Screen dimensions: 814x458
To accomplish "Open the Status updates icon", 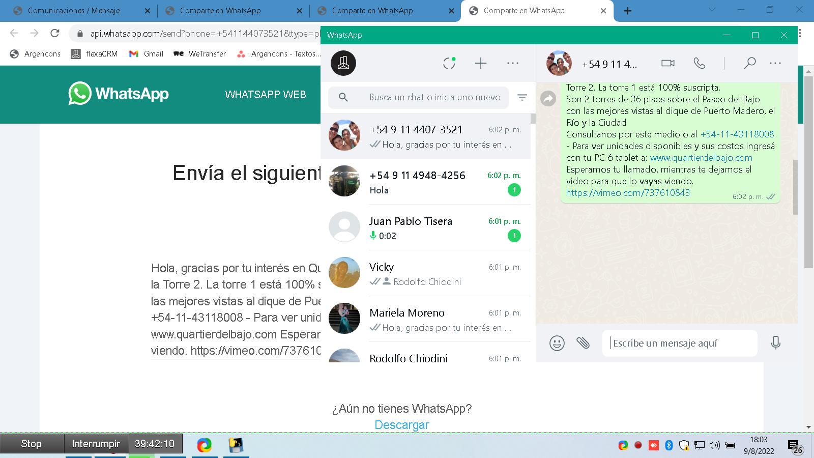I will click(449, 63).
